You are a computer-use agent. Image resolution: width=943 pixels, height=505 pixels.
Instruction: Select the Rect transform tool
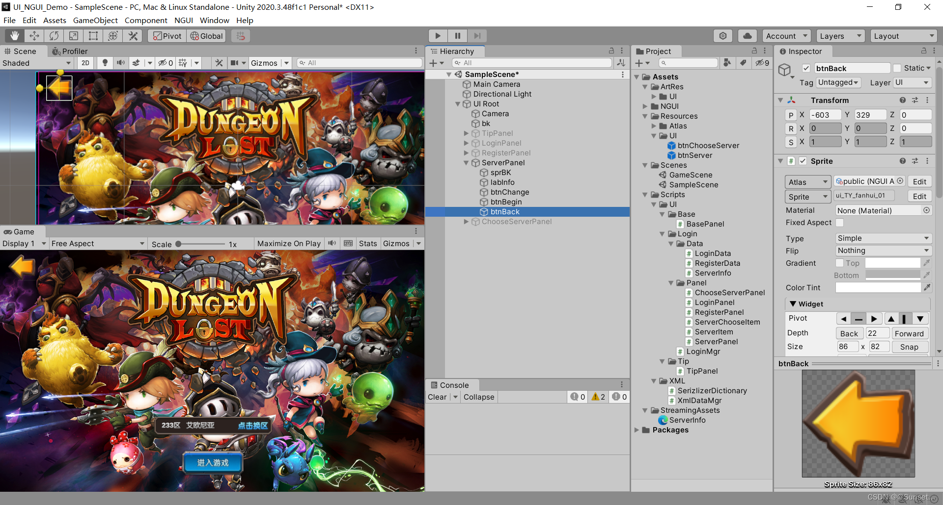[93, 36]
